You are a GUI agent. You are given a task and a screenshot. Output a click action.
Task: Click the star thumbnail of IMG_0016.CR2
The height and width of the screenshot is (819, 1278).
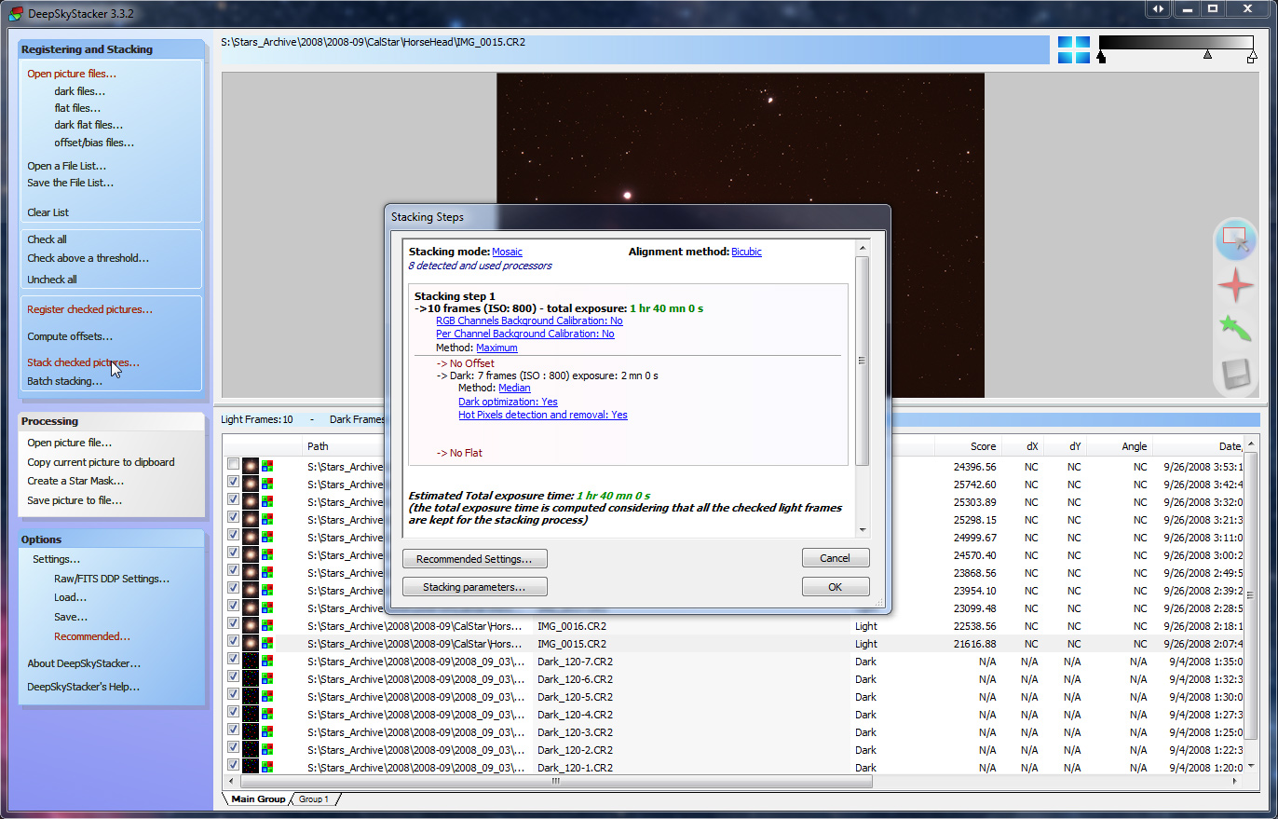coord(250,626)
